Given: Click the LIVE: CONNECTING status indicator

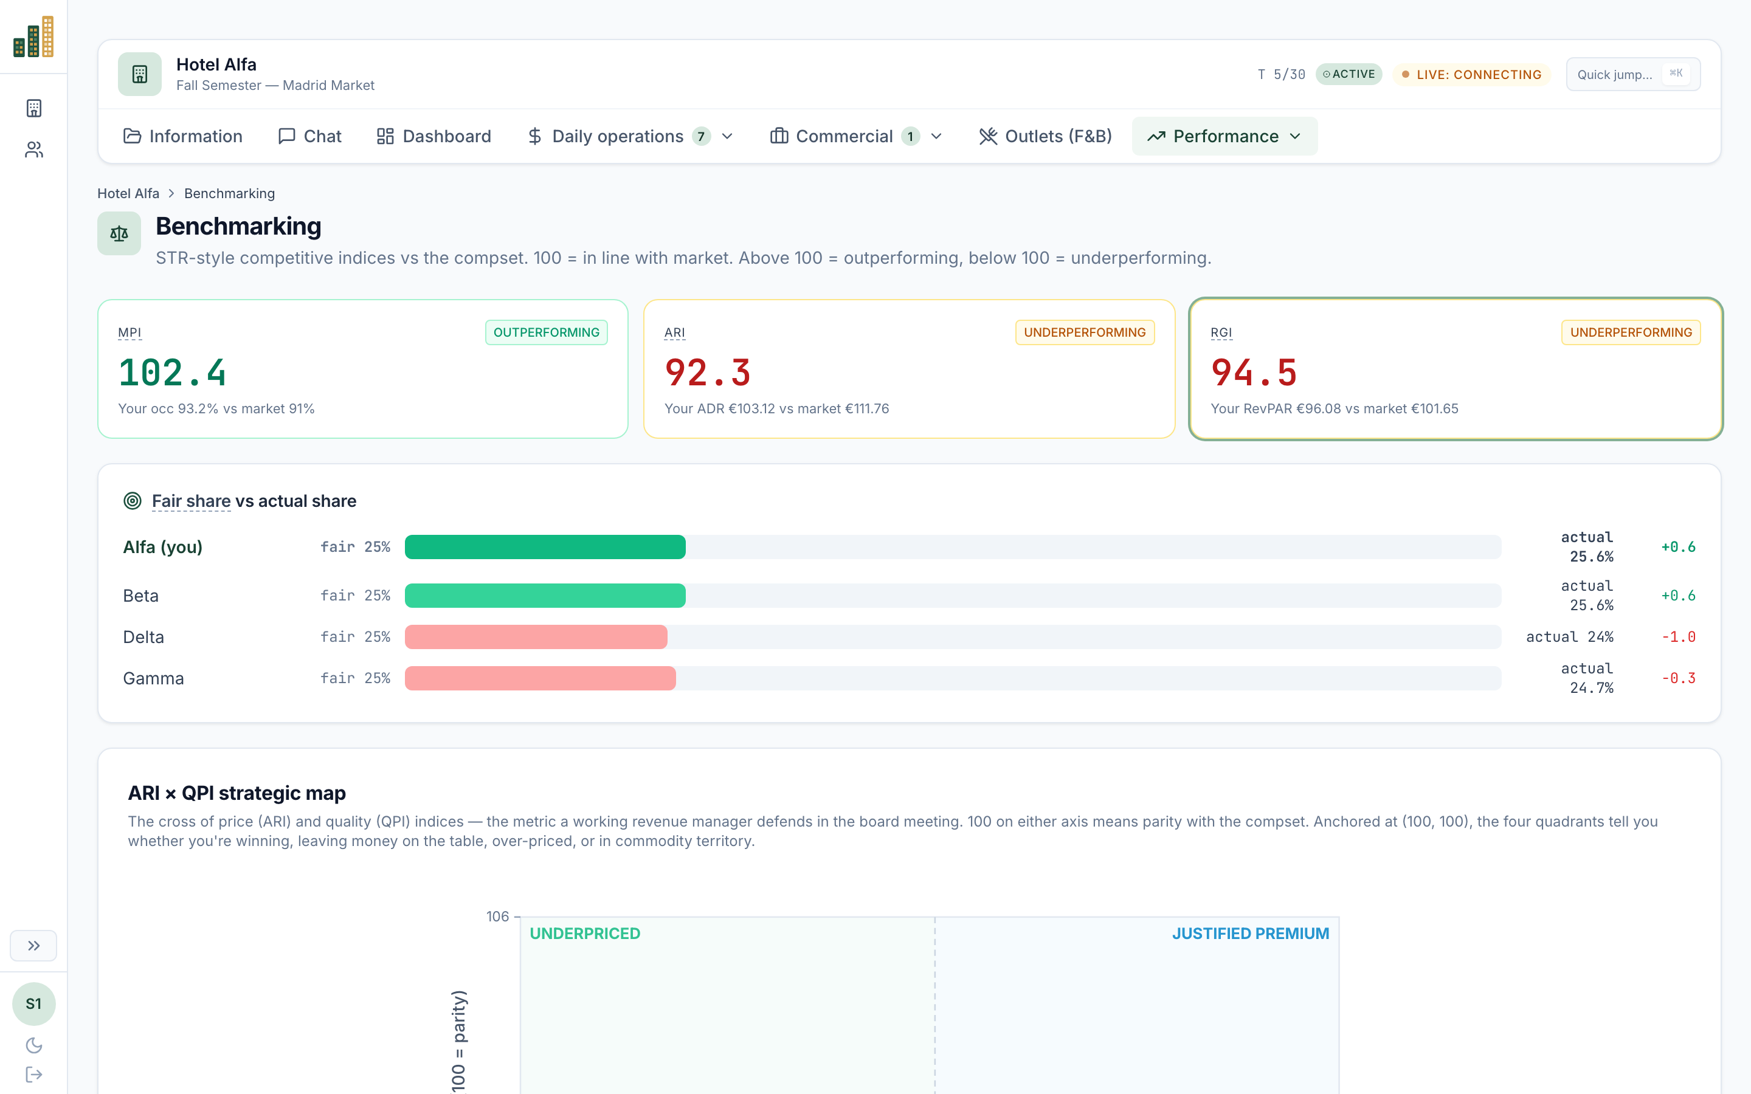Looking at the screenshot, I should [x=1472, y=75].
